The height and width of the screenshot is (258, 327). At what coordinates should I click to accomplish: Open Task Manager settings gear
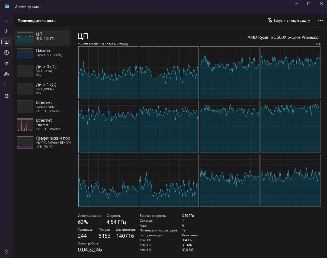tap(7, 251)
